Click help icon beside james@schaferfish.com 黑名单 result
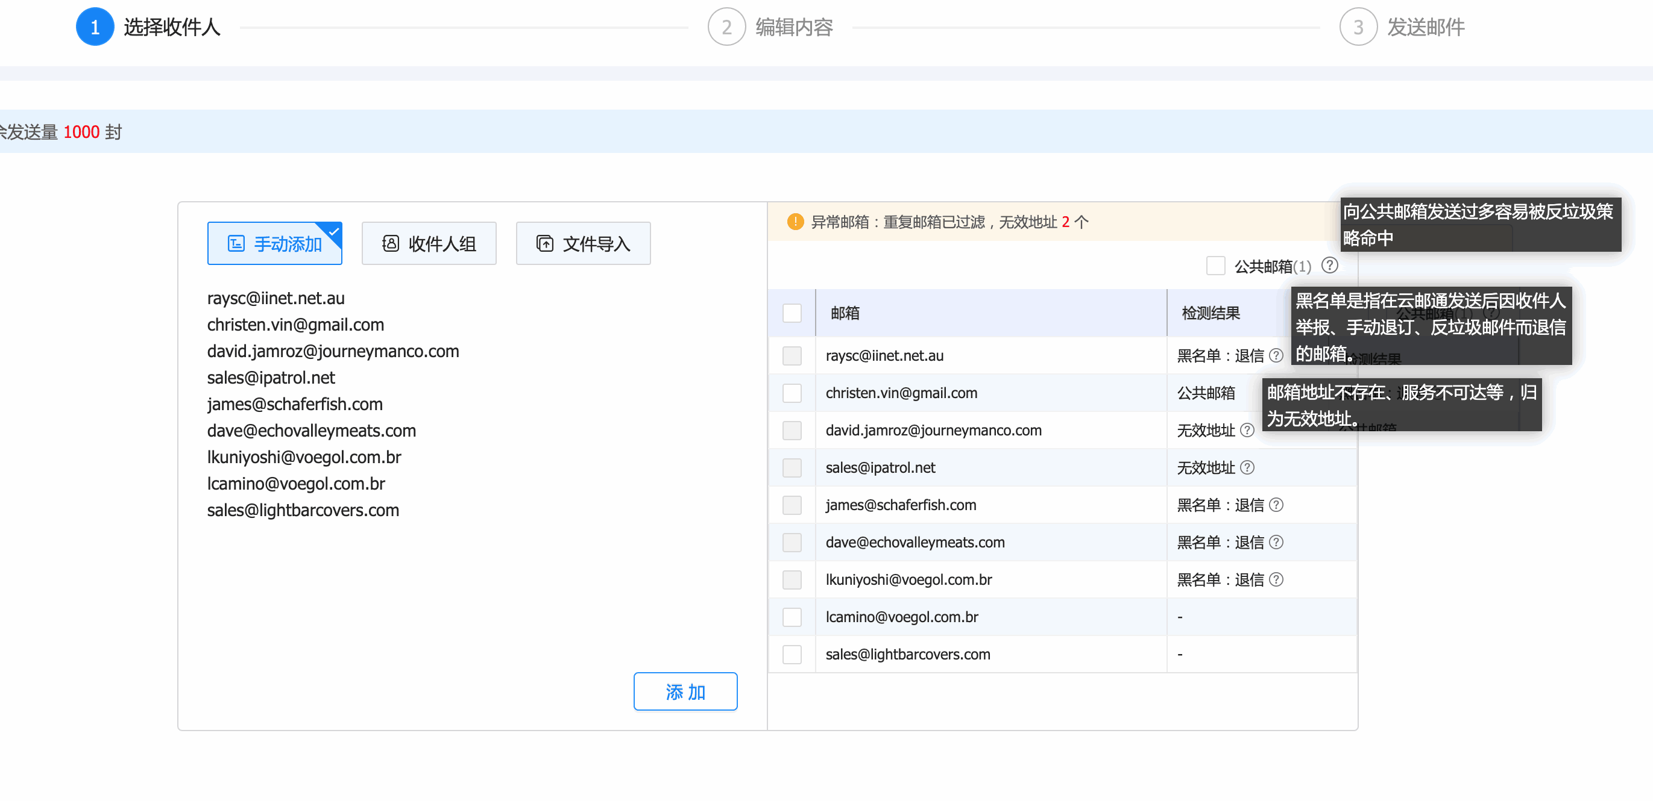Screen dimensions: 1653x801 [x=1276, y=505]
